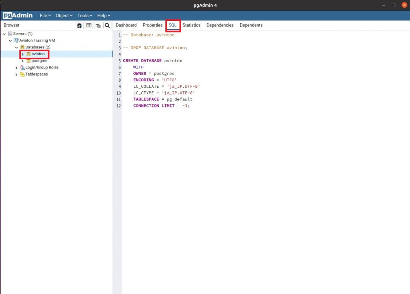
Task: Open the View Data grid icon
Action: click(89, 25)
